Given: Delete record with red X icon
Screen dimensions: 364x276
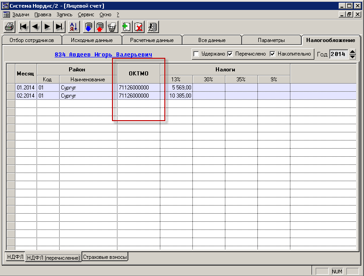Looking at the screenshot, I should (x=139, y=27).
